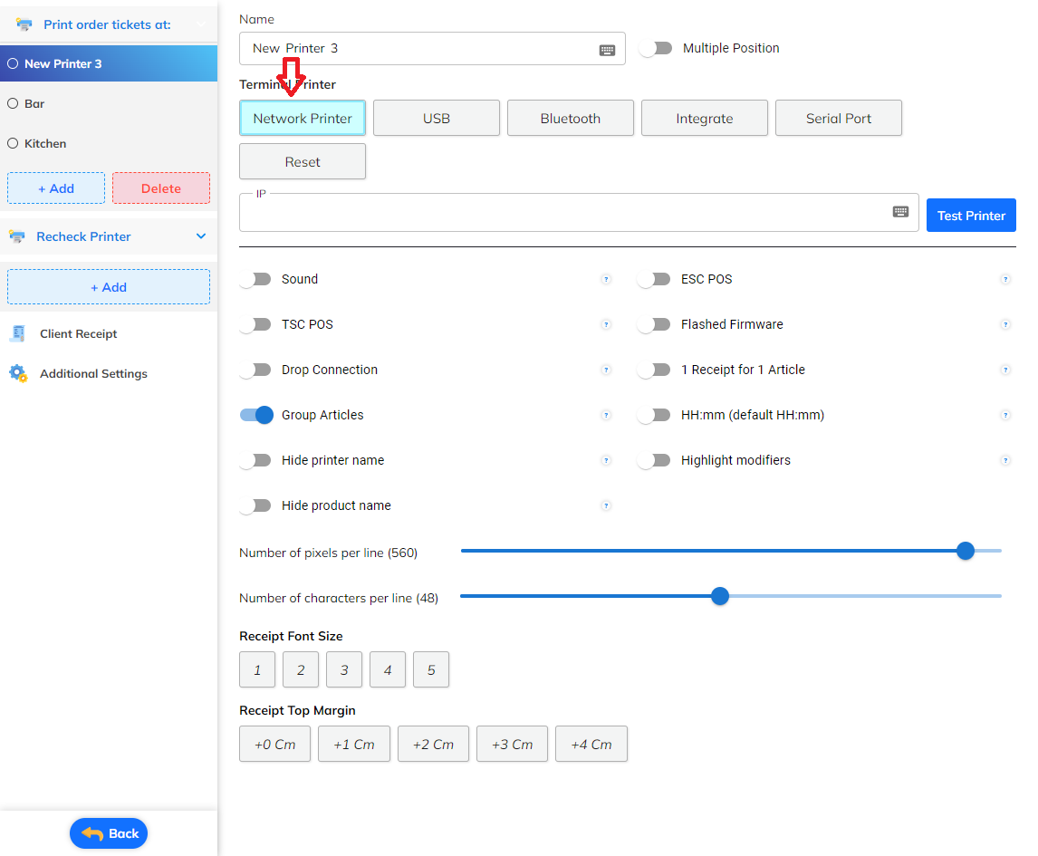The height and width of the screenshot is (856, 1038).
Task: Add a Recheck Printer
Action: 109,287
